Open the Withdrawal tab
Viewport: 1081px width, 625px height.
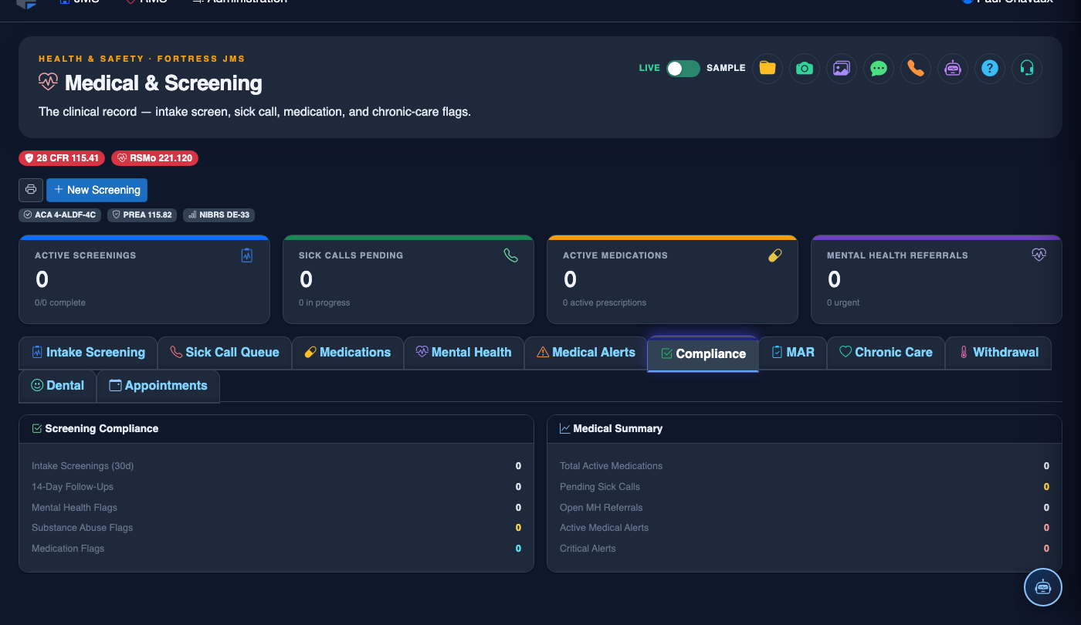pos(998,353)
